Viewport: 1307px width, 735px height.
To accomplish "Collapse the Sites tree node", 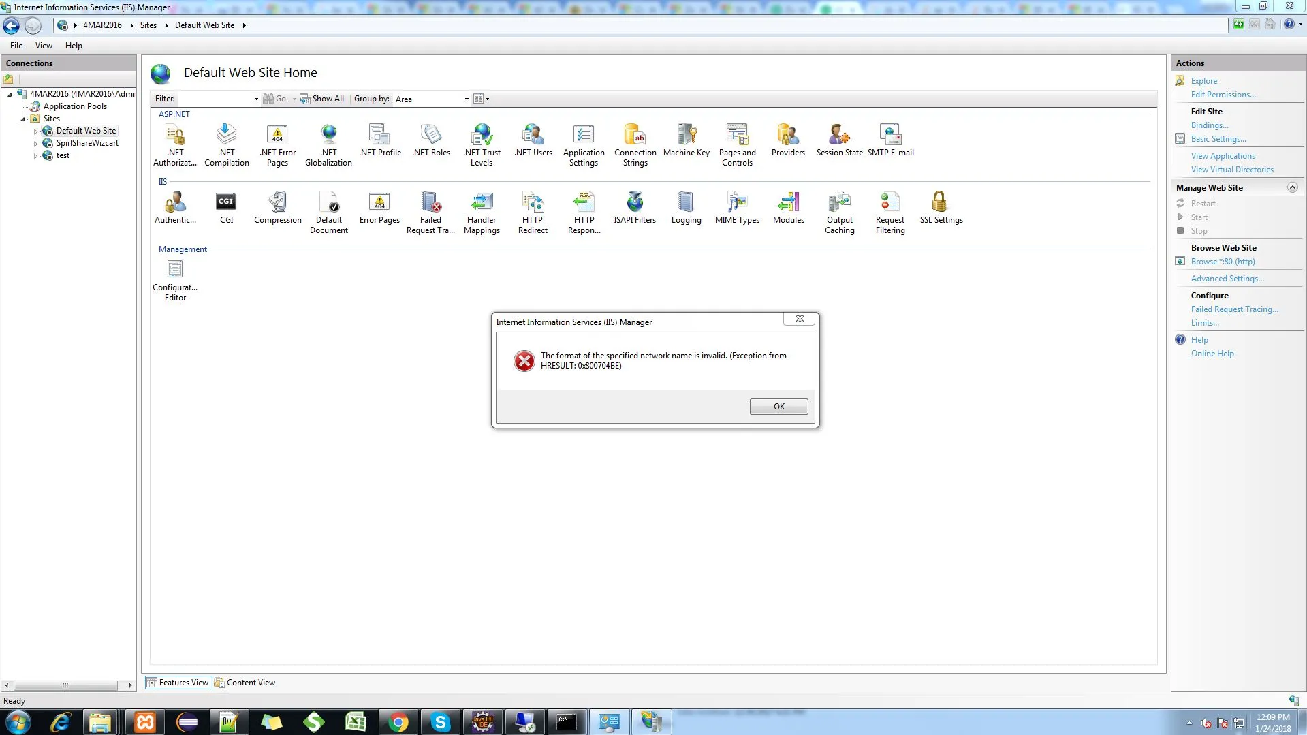I will click(x=22, y=119).
